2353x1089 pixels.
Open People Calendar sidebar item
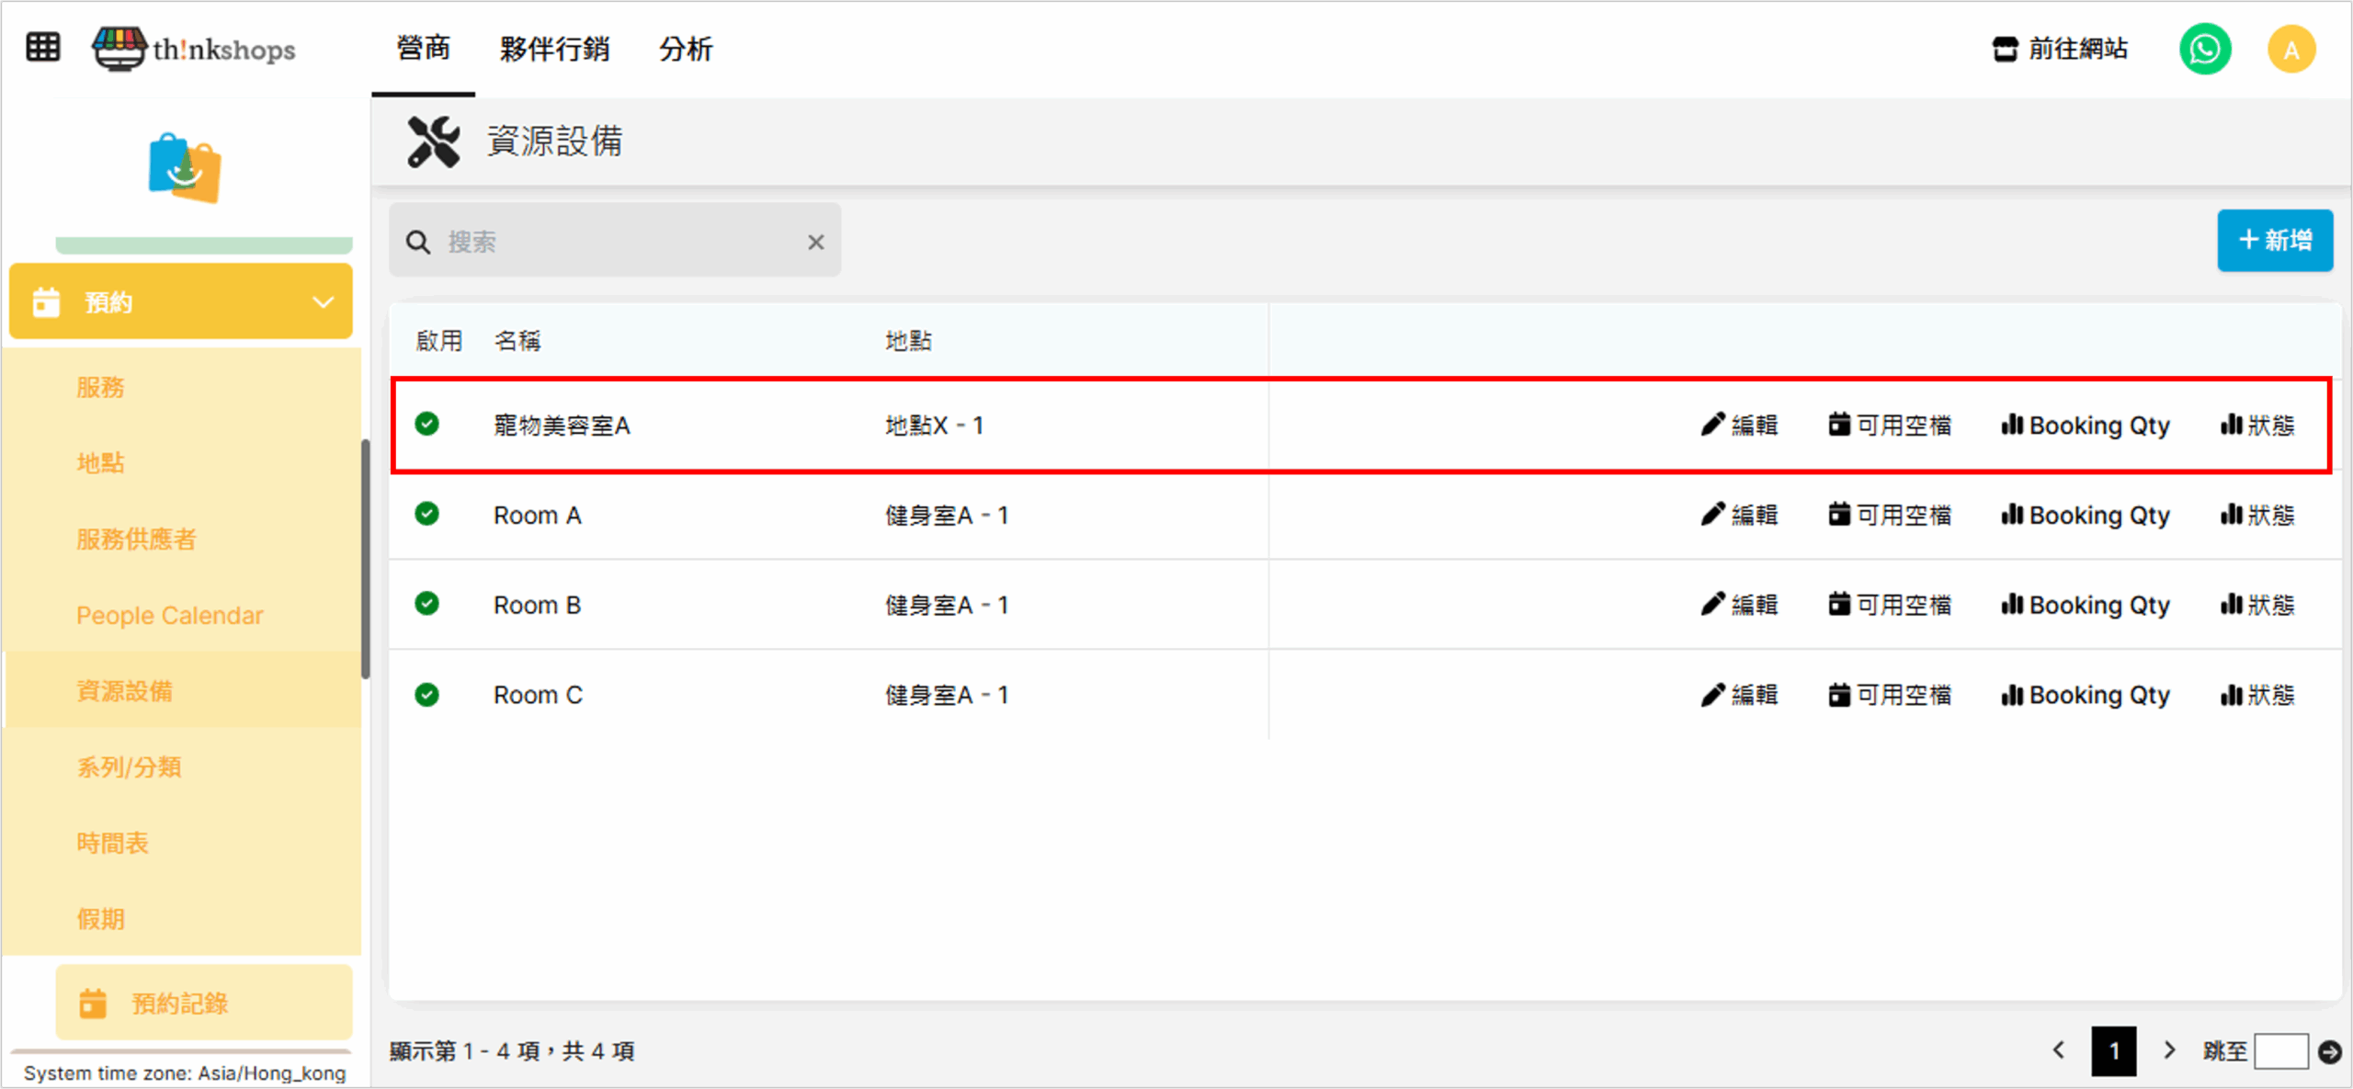click(169, 616)
